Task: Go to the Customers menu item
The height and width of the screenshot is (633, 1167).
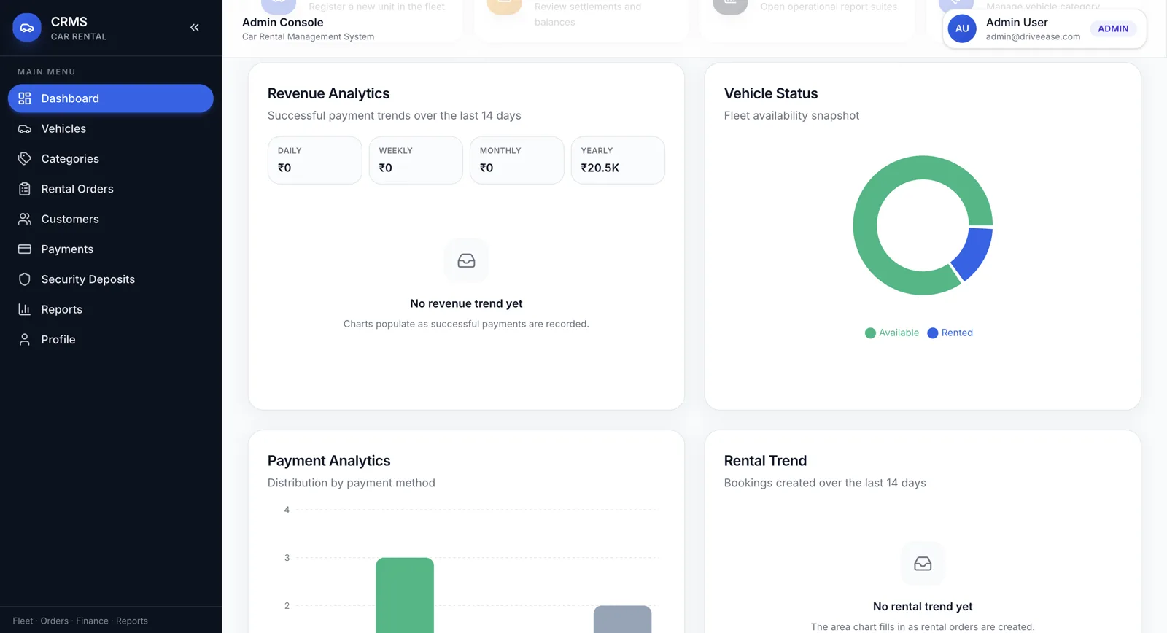Action: 111,219
